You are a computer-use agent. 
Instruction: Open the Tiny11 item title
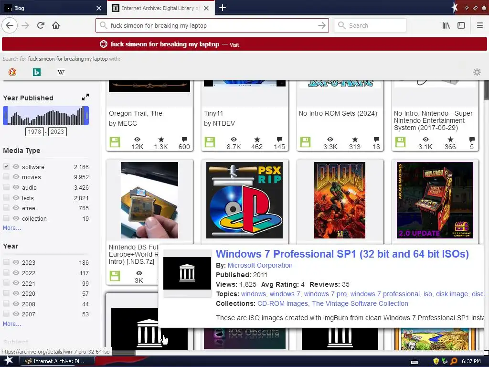(213, 113)
